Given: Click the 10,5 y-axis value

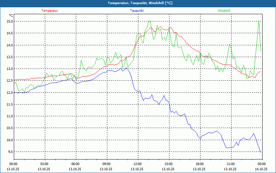Looking at the screenshot, I should pos(10,128).
